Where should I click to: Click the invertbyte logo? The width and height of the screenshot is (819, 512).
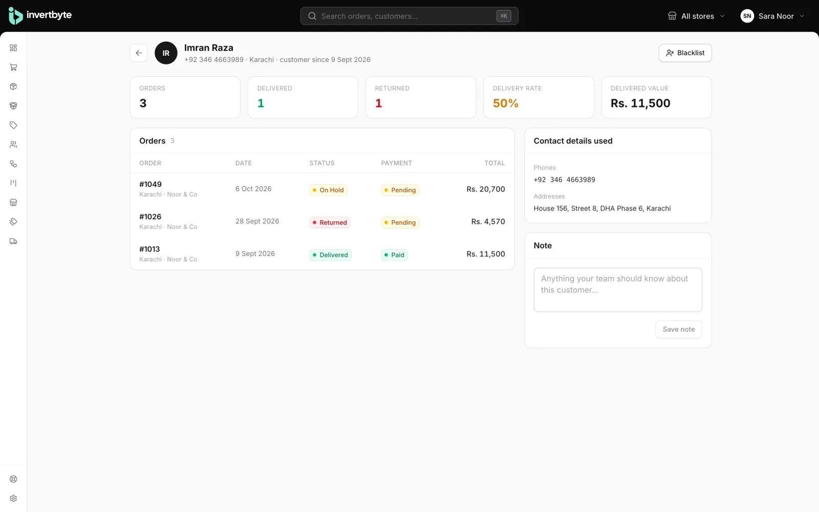pyautogui.click(x=40, y=16)
